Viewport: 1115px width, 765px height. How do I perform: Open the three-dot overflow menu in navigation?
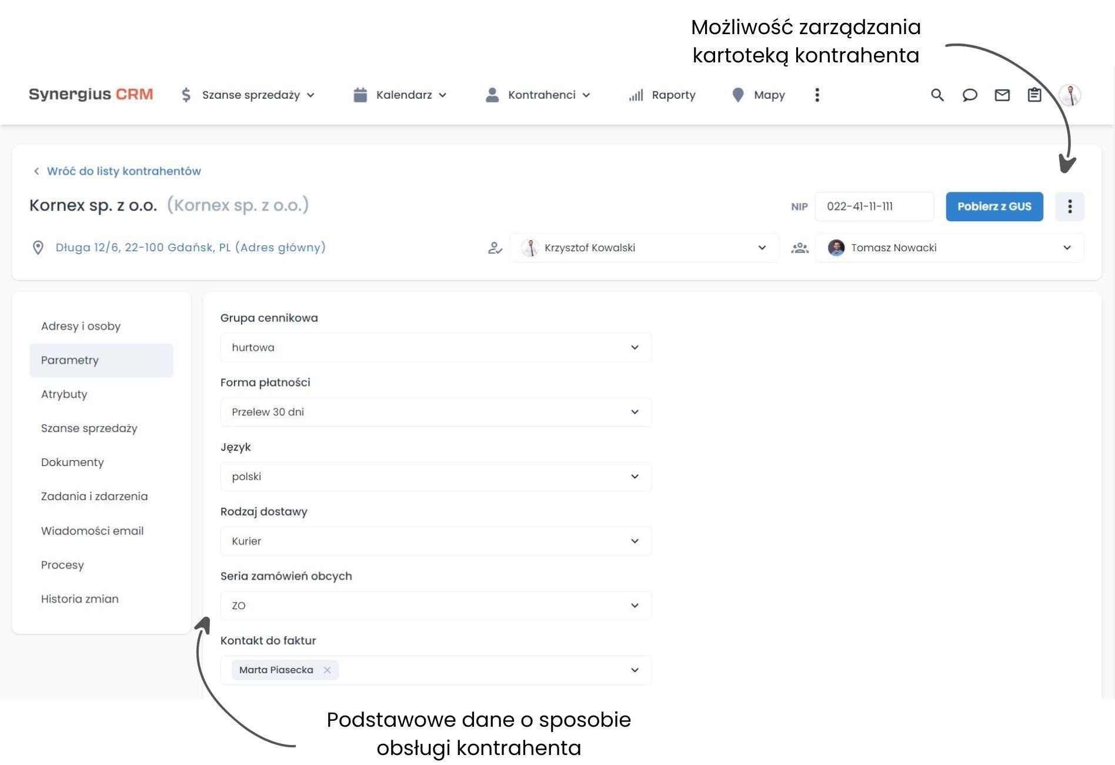(x=817, y=95)
